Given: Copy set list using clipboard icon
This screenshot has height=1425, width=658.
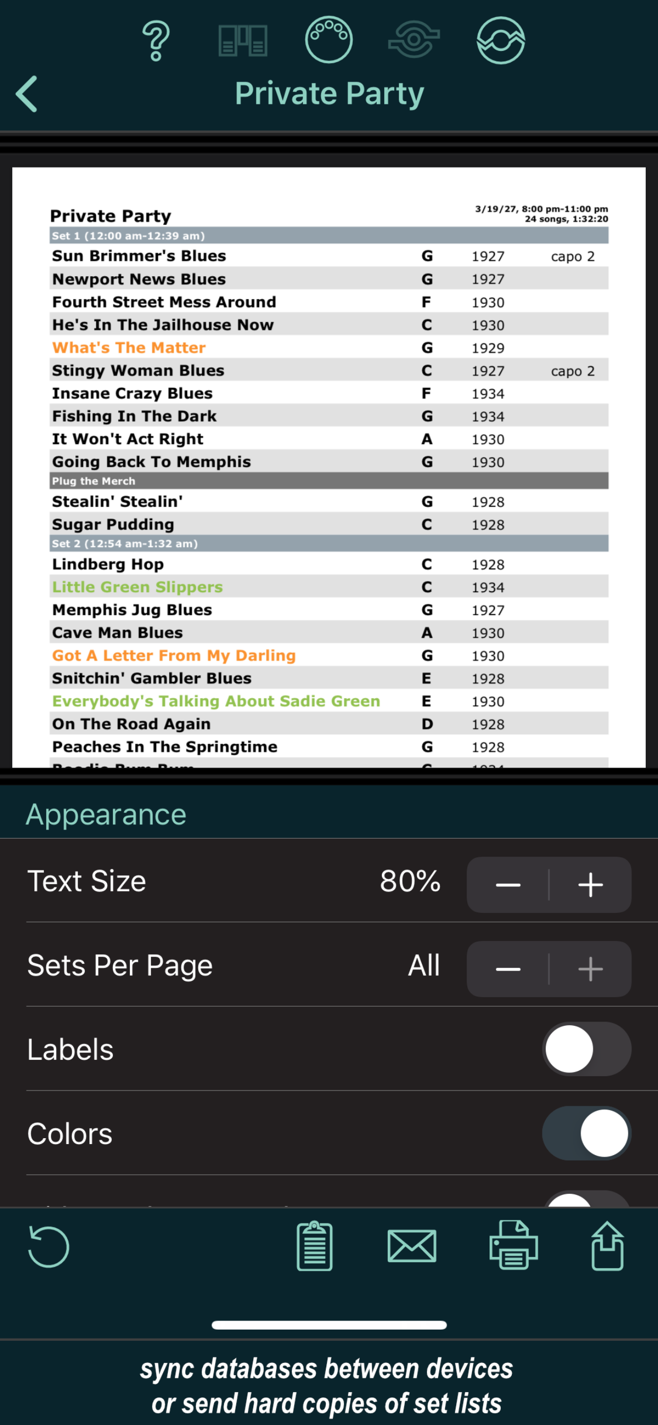Looking at the screenshot, I should (315, 1246).
